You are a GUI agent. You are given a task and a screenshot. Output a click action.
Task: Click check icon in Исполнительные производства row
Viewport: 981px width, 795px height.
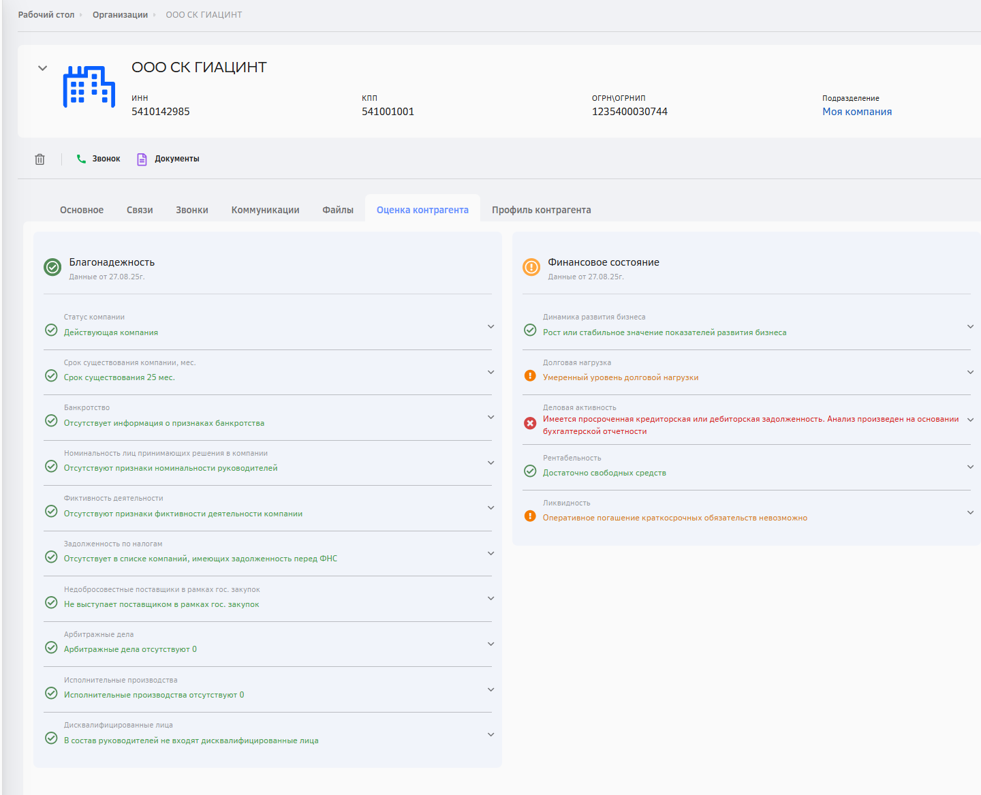click(x=51, y=693)
